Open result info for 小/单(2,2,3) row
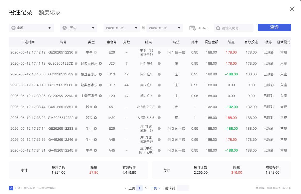 (159, 107)
